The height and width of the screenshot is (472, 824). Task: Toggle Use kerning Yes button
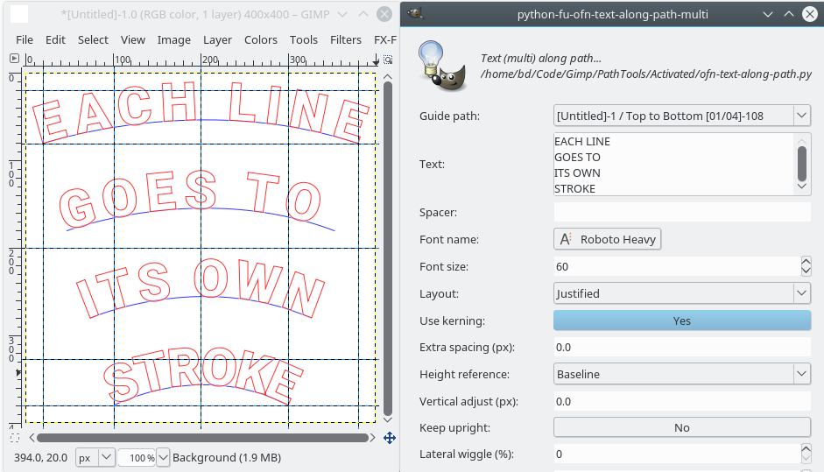click(x=681, y=321)
